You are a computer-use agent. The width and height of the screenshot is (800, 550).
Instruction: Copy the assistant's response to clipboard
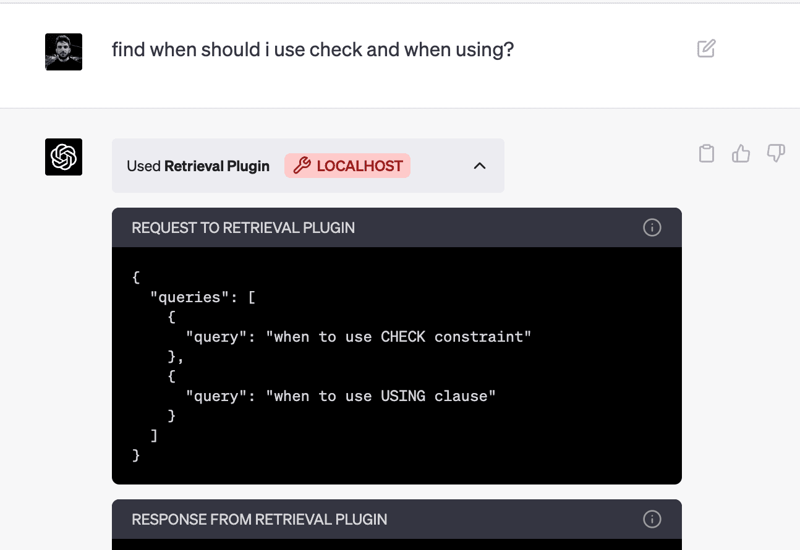tap(707, 153)
